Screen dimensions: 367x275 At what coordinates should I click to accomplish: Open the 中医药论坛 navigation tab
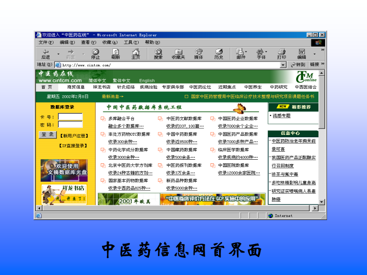(x=200, y=87)
